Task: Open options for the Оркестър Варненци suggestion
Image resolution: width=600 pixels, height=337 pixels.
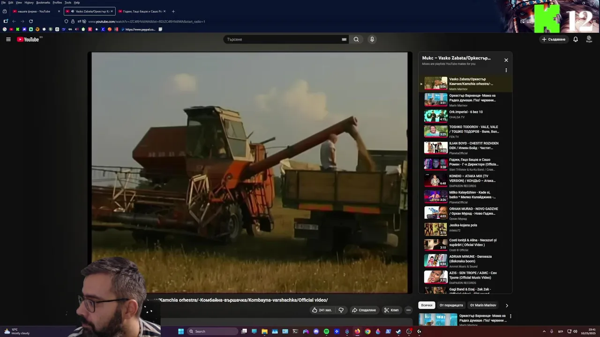Action: coord(510,316)
